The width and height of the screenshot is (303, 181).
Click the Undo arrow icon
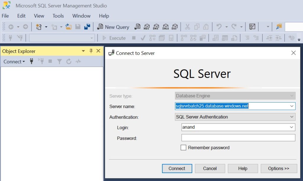click(219, 26)
